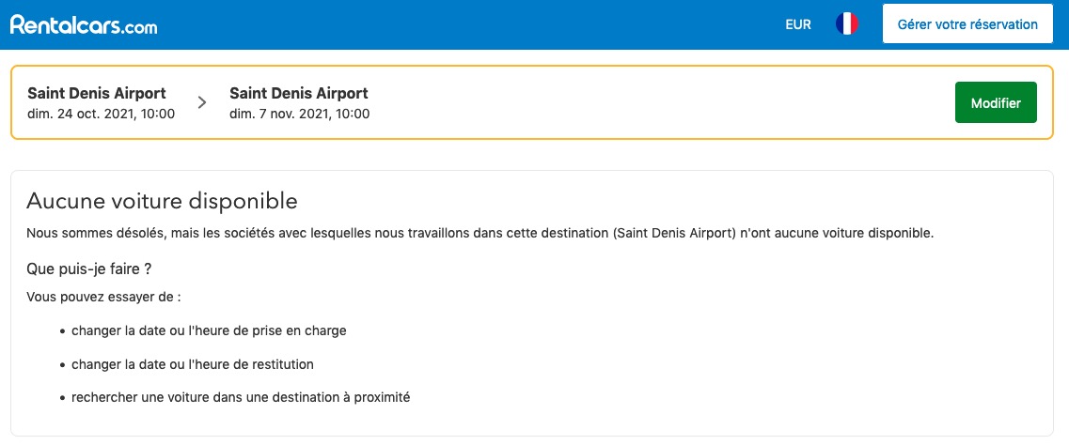Click the nearby destination search suggestion

point(241,397)
